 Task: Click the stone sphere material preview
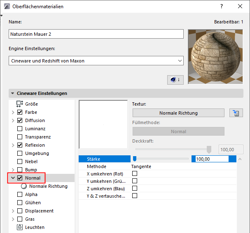click(x=215, y=57)
